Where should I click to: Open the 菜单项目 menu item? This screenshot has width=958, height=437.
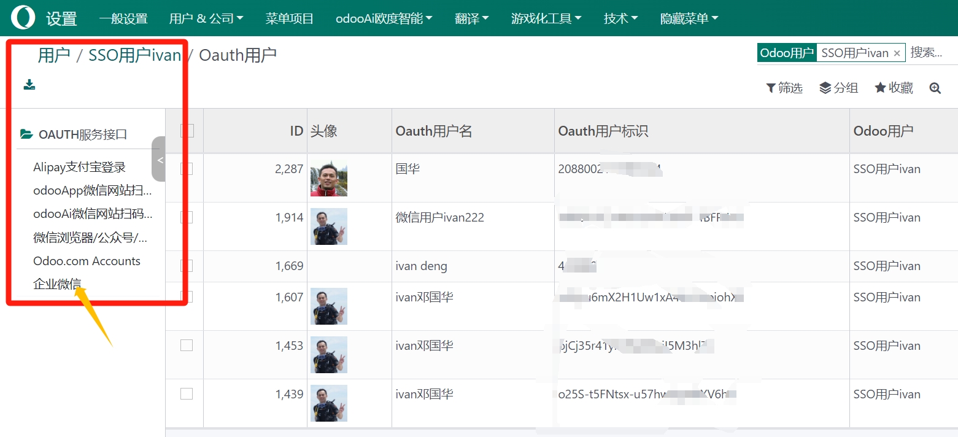coord(290,18)
